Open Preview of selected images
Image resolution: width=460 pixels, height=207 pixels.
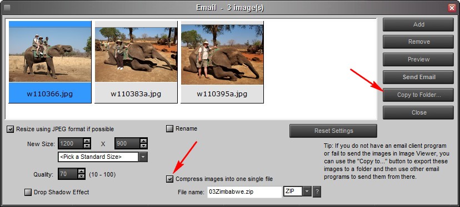click(418, 59)
